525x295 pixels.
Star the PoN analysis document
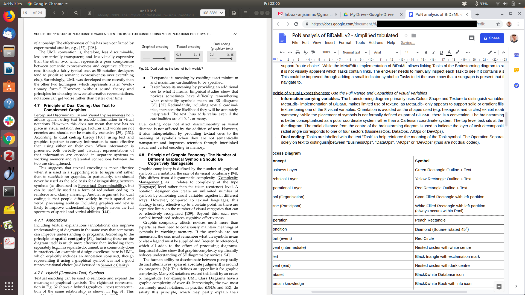click(406, 36)
